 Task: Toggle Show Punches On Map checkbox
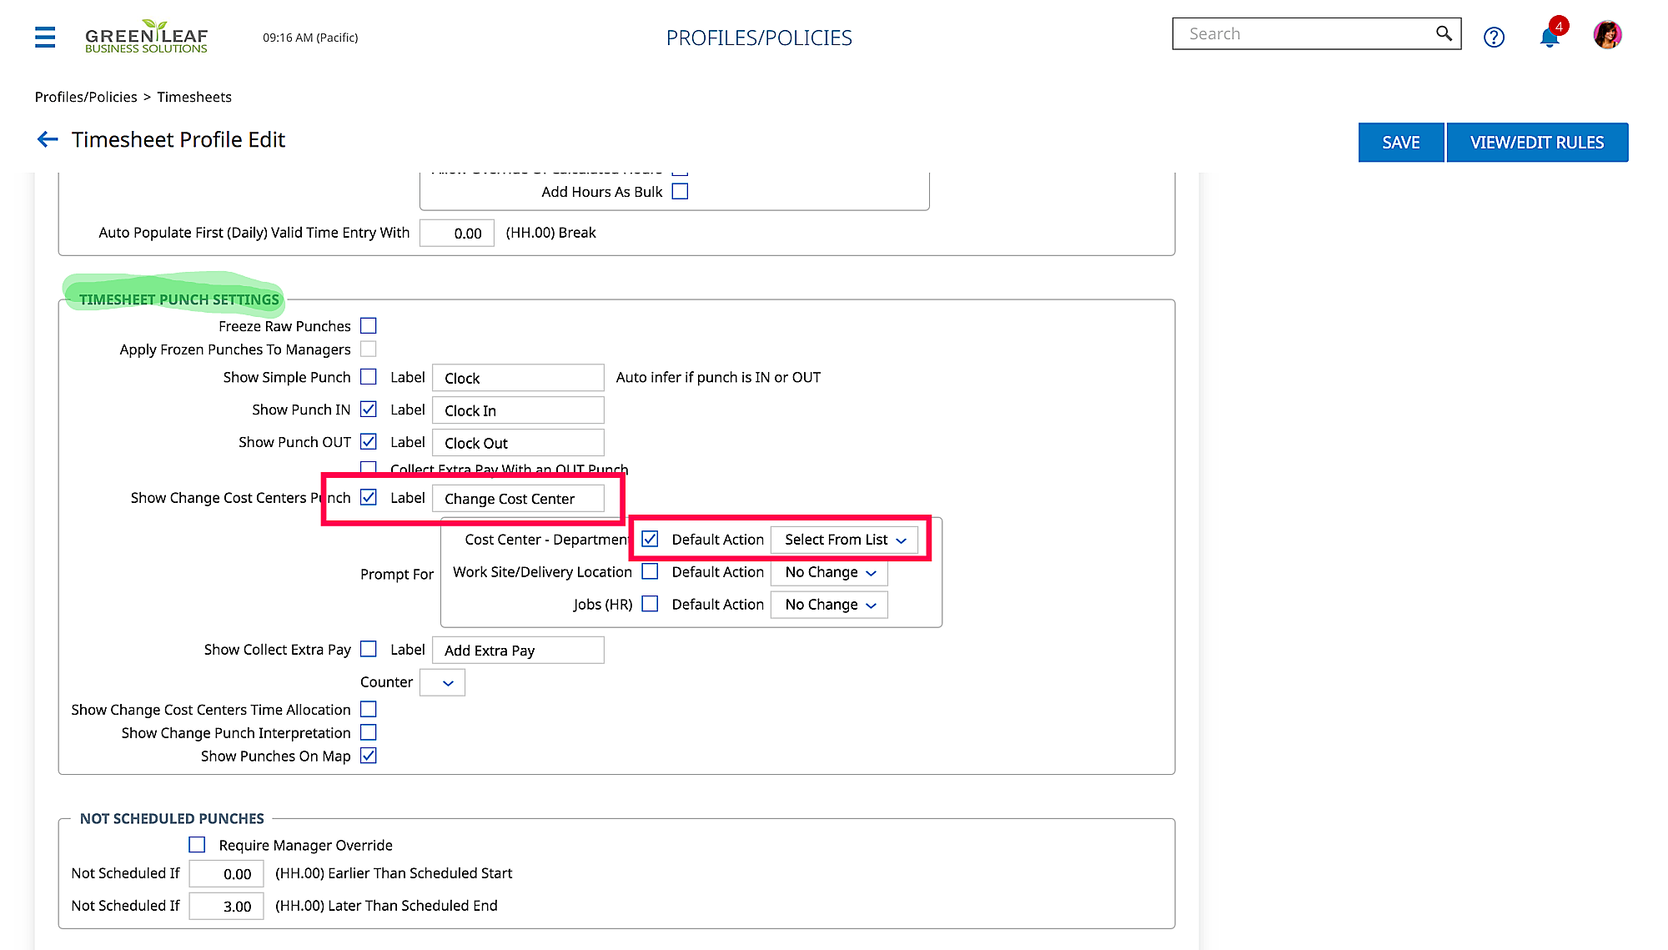click(x=369, y=756)
